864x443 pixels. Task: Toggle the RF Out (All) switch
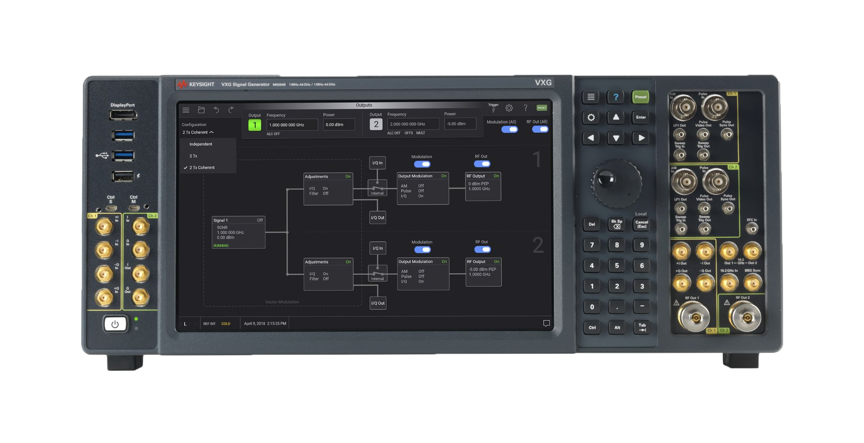point(540,129)
